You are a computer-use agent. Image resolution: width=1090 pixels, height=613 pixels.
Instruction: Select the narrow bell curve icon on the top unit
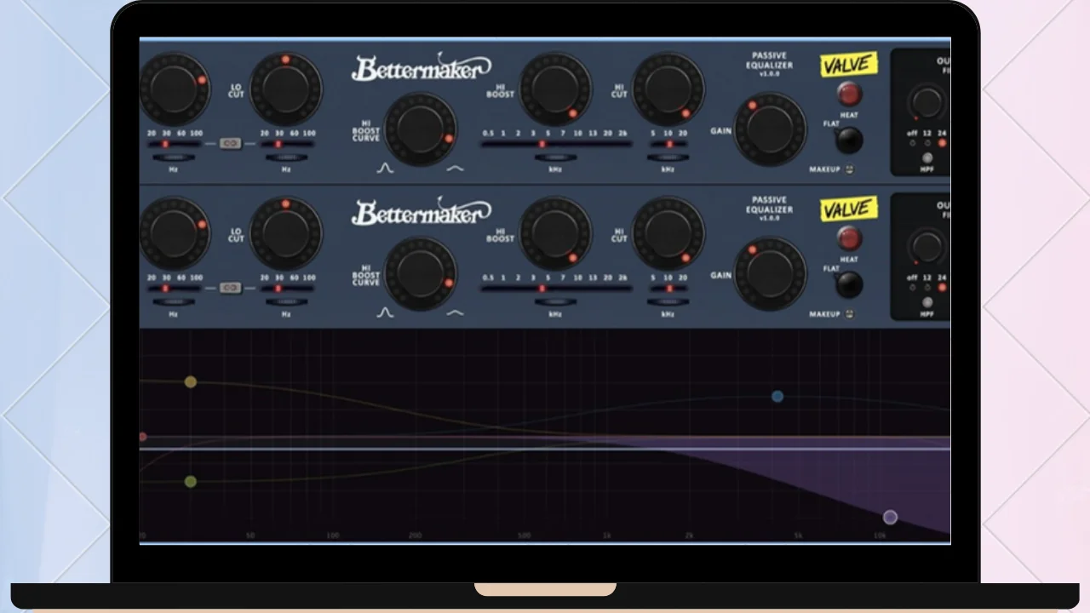pyautogui.click(x=385, y=168)
